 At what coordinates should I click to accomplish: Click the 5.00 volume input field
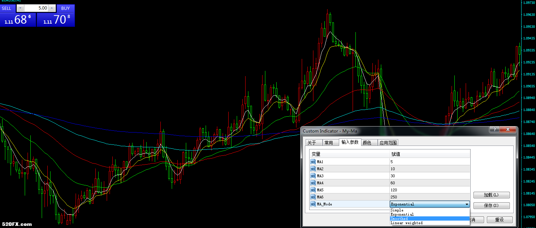36,8
